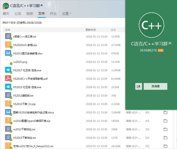Go to the 作业 tab
177x149 pixels.
point(53,14)
